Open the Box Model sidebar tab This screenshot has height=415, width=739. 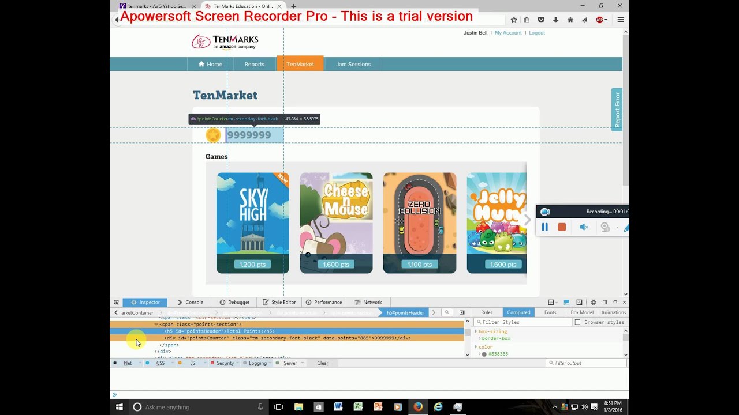tap(582, 312)
